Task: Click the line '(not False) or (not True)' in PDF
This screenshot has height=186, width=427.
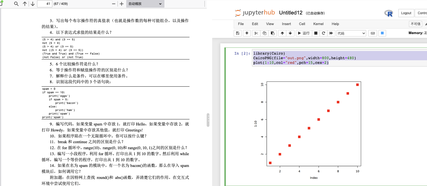Action: [x=63, y=57]
